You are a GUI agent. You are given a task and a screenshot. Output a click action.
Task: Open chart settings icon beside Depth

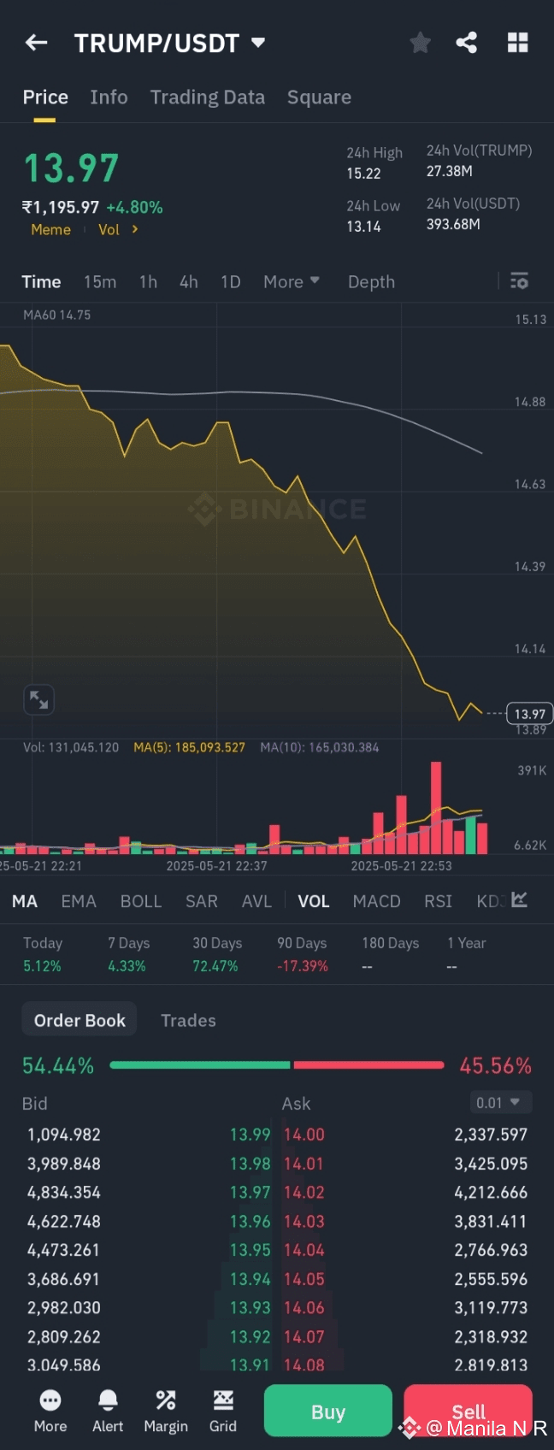(x=519, y=281)
